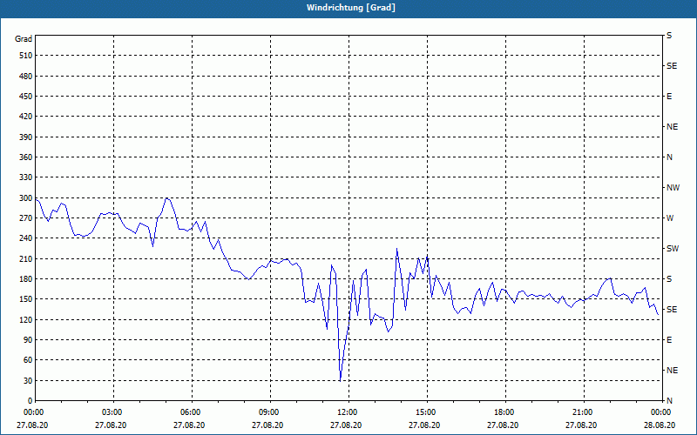Select the 510 value on the y-axis
Screen dimensions: 697x435
pos(26,56)
